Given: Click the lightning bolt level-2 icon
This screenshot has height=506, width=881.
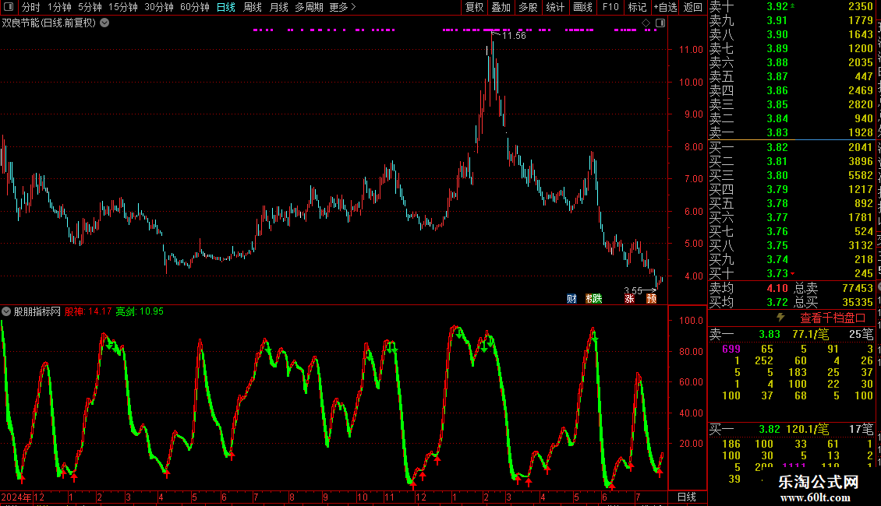Looking at the screenshot, I should tap(780, 318).
